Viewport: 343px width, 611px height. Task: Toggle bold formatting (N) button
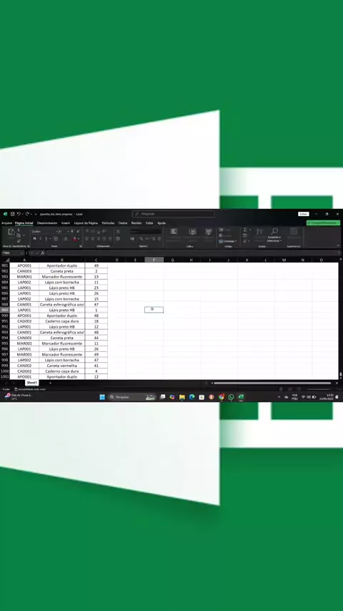coord(34,238)
